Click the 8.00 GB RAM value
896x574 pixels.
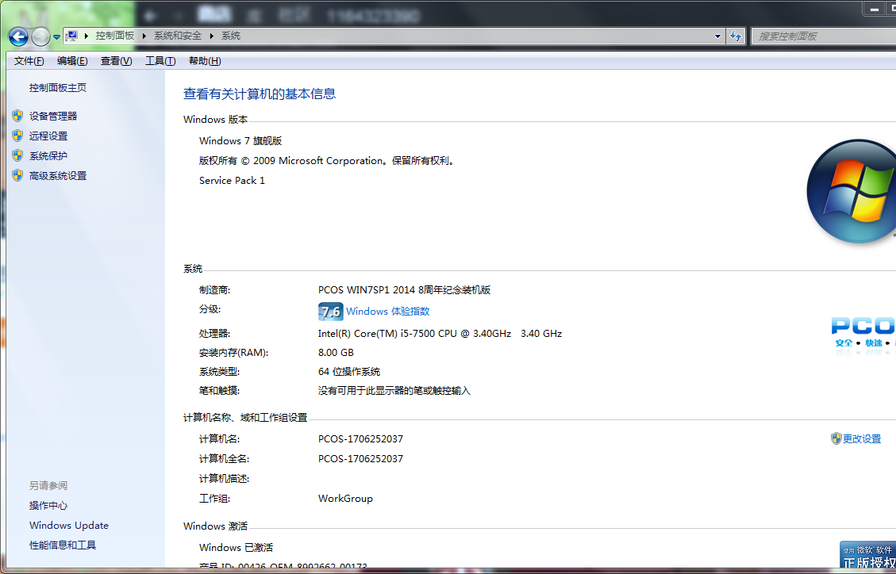[x=336, y=353]
